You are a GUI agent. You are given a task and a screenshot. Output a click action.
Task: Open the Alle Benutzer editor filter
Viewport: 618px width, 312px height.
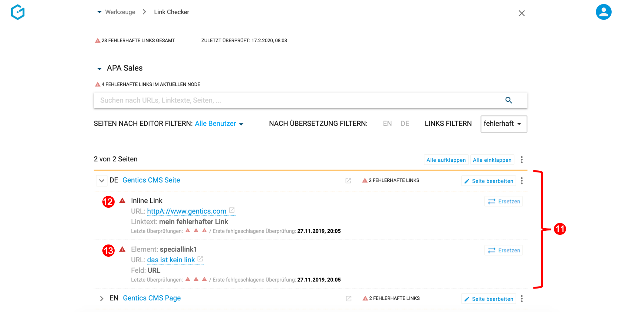click(x=219, y=124)
